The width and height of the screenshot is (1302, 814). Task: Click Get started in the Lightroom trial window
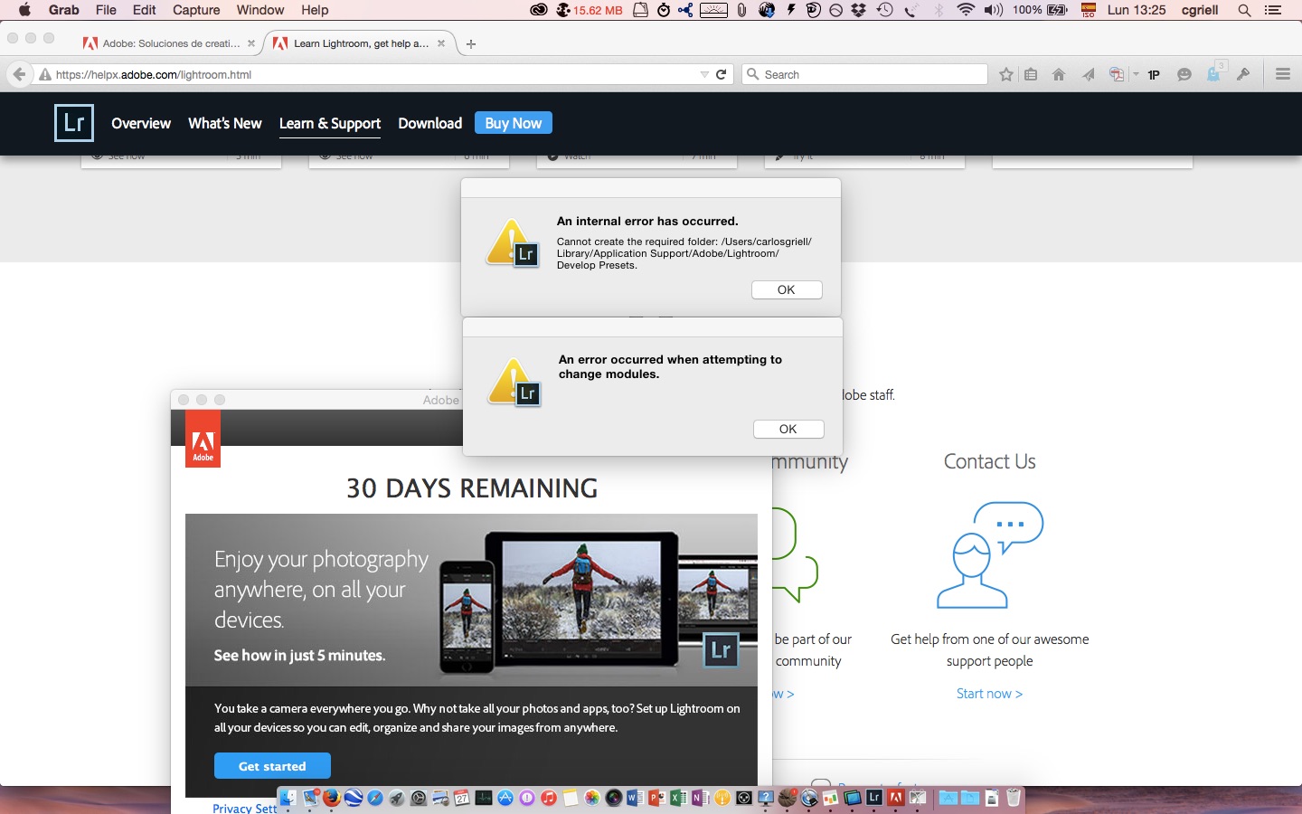click(272, 766)
